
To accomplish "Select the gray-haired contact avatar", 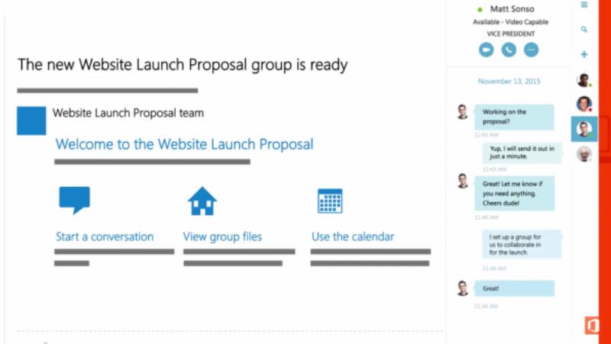I will [584, 153].
